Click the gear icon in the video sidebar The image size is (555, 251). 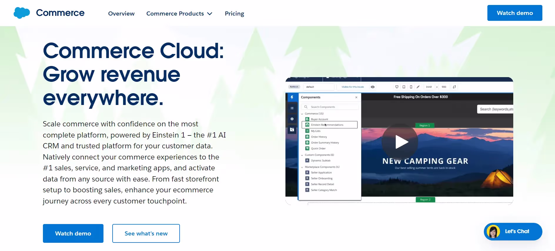[292, 119]
